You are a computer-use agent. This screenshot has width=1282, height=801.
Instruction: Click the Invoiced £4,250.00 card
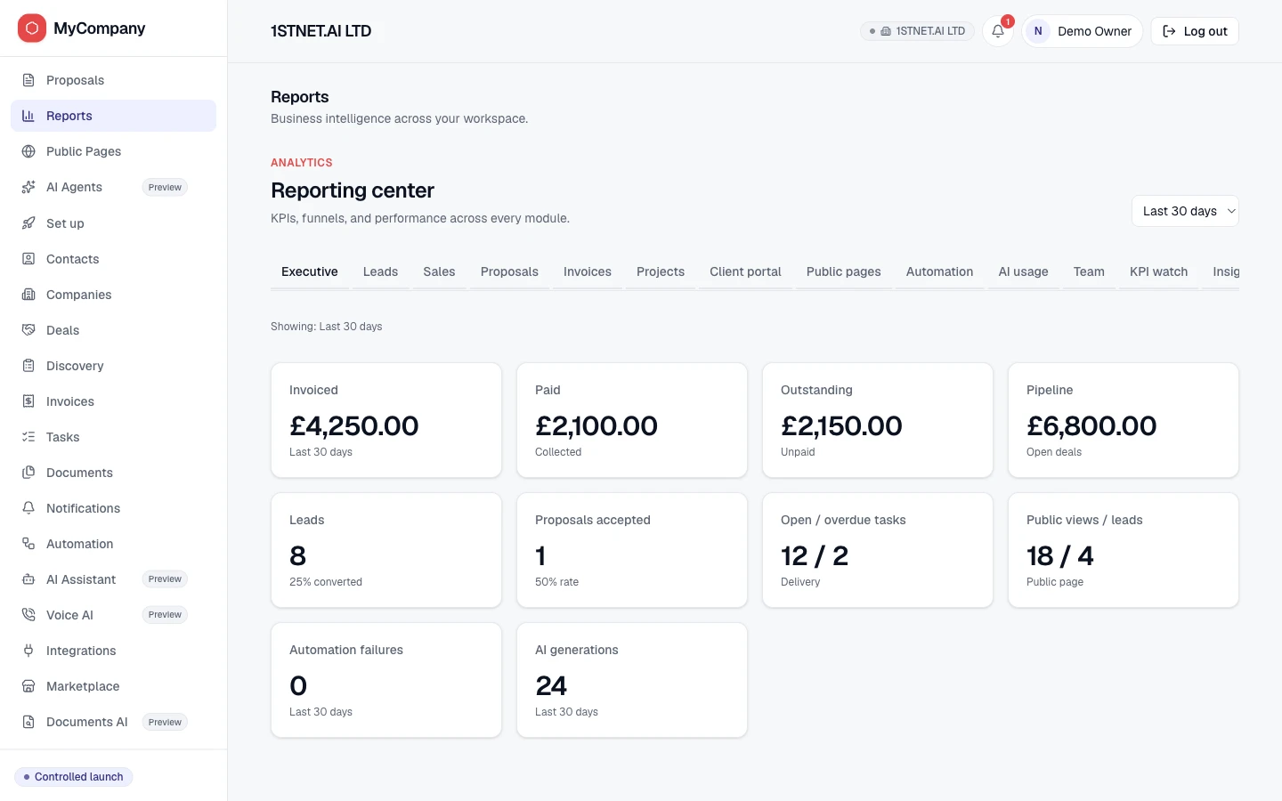386,420
